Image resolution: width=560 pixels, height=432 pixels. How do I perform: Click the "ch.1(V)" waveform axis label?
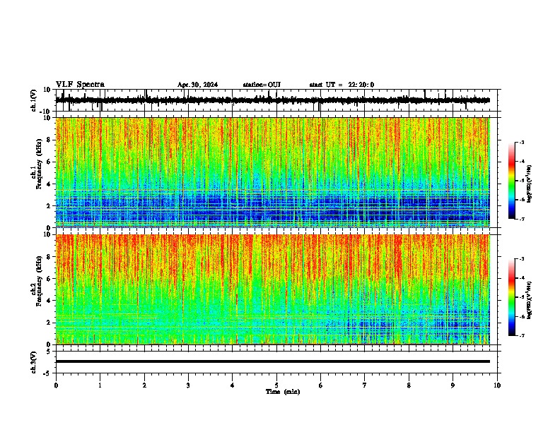tap(34, 100)
